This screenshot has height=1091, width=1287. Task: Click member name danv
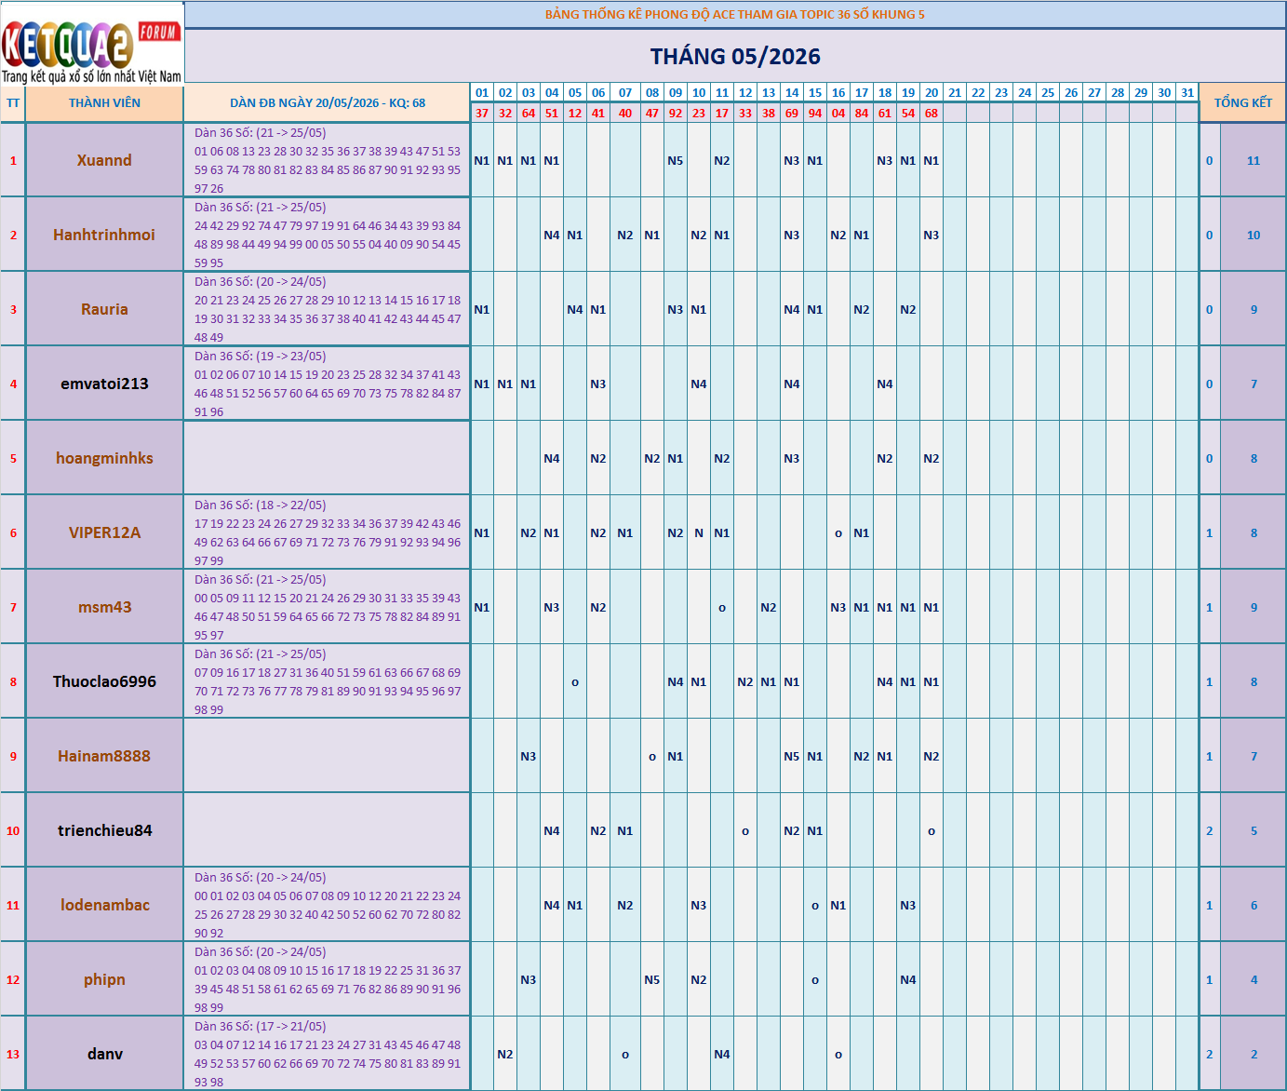point(104,1054)
